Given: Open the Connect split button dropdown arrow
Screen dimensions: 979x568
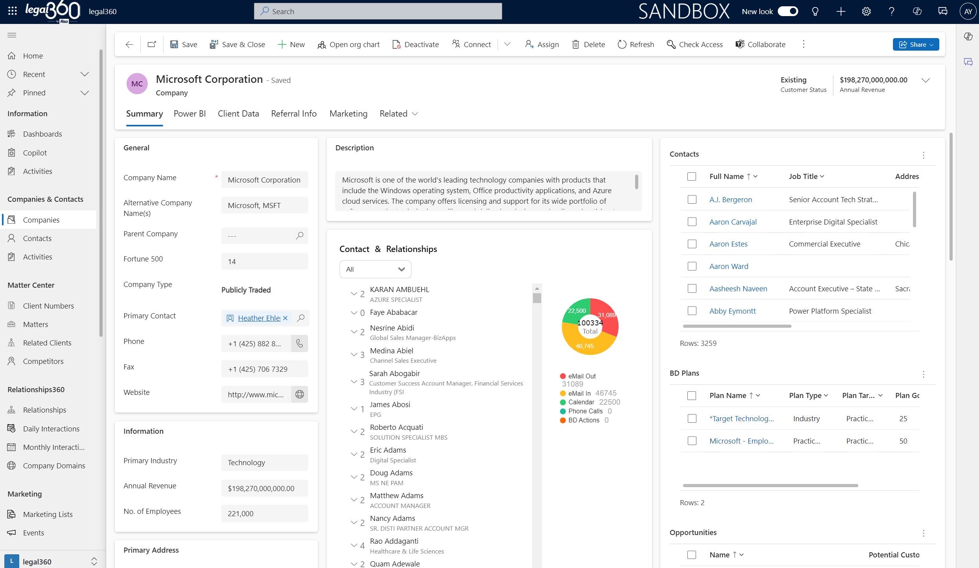Looking at the screenshot, I should point(507,44).
